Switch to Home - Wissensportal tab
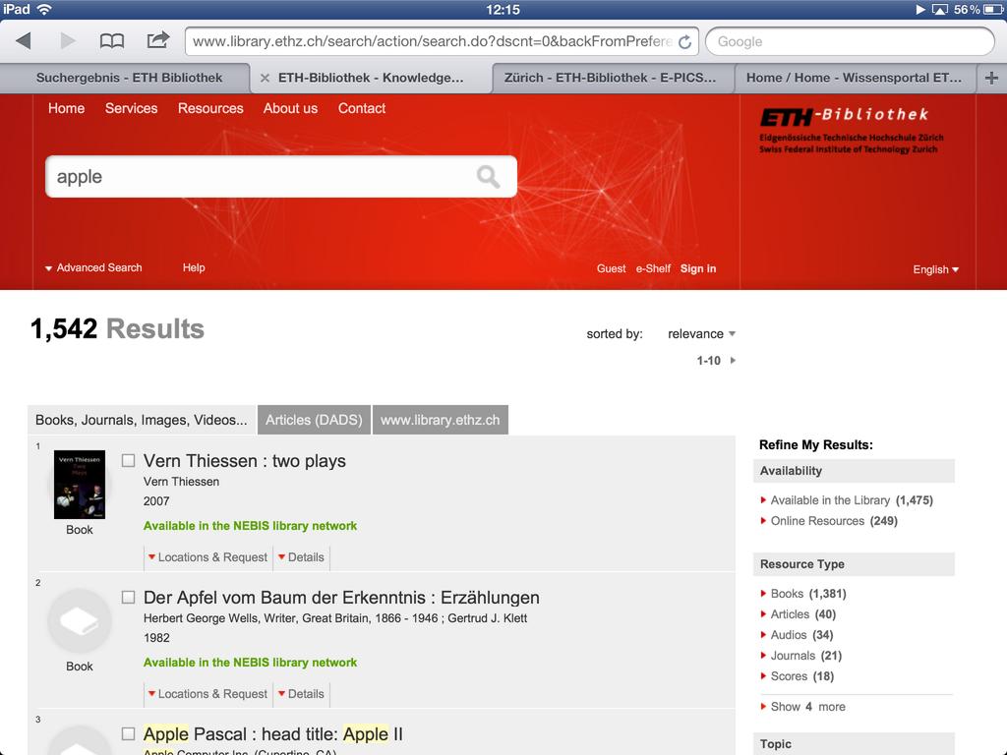The height and width of the screenshot is (755, 1007). [x=855, y=78]
